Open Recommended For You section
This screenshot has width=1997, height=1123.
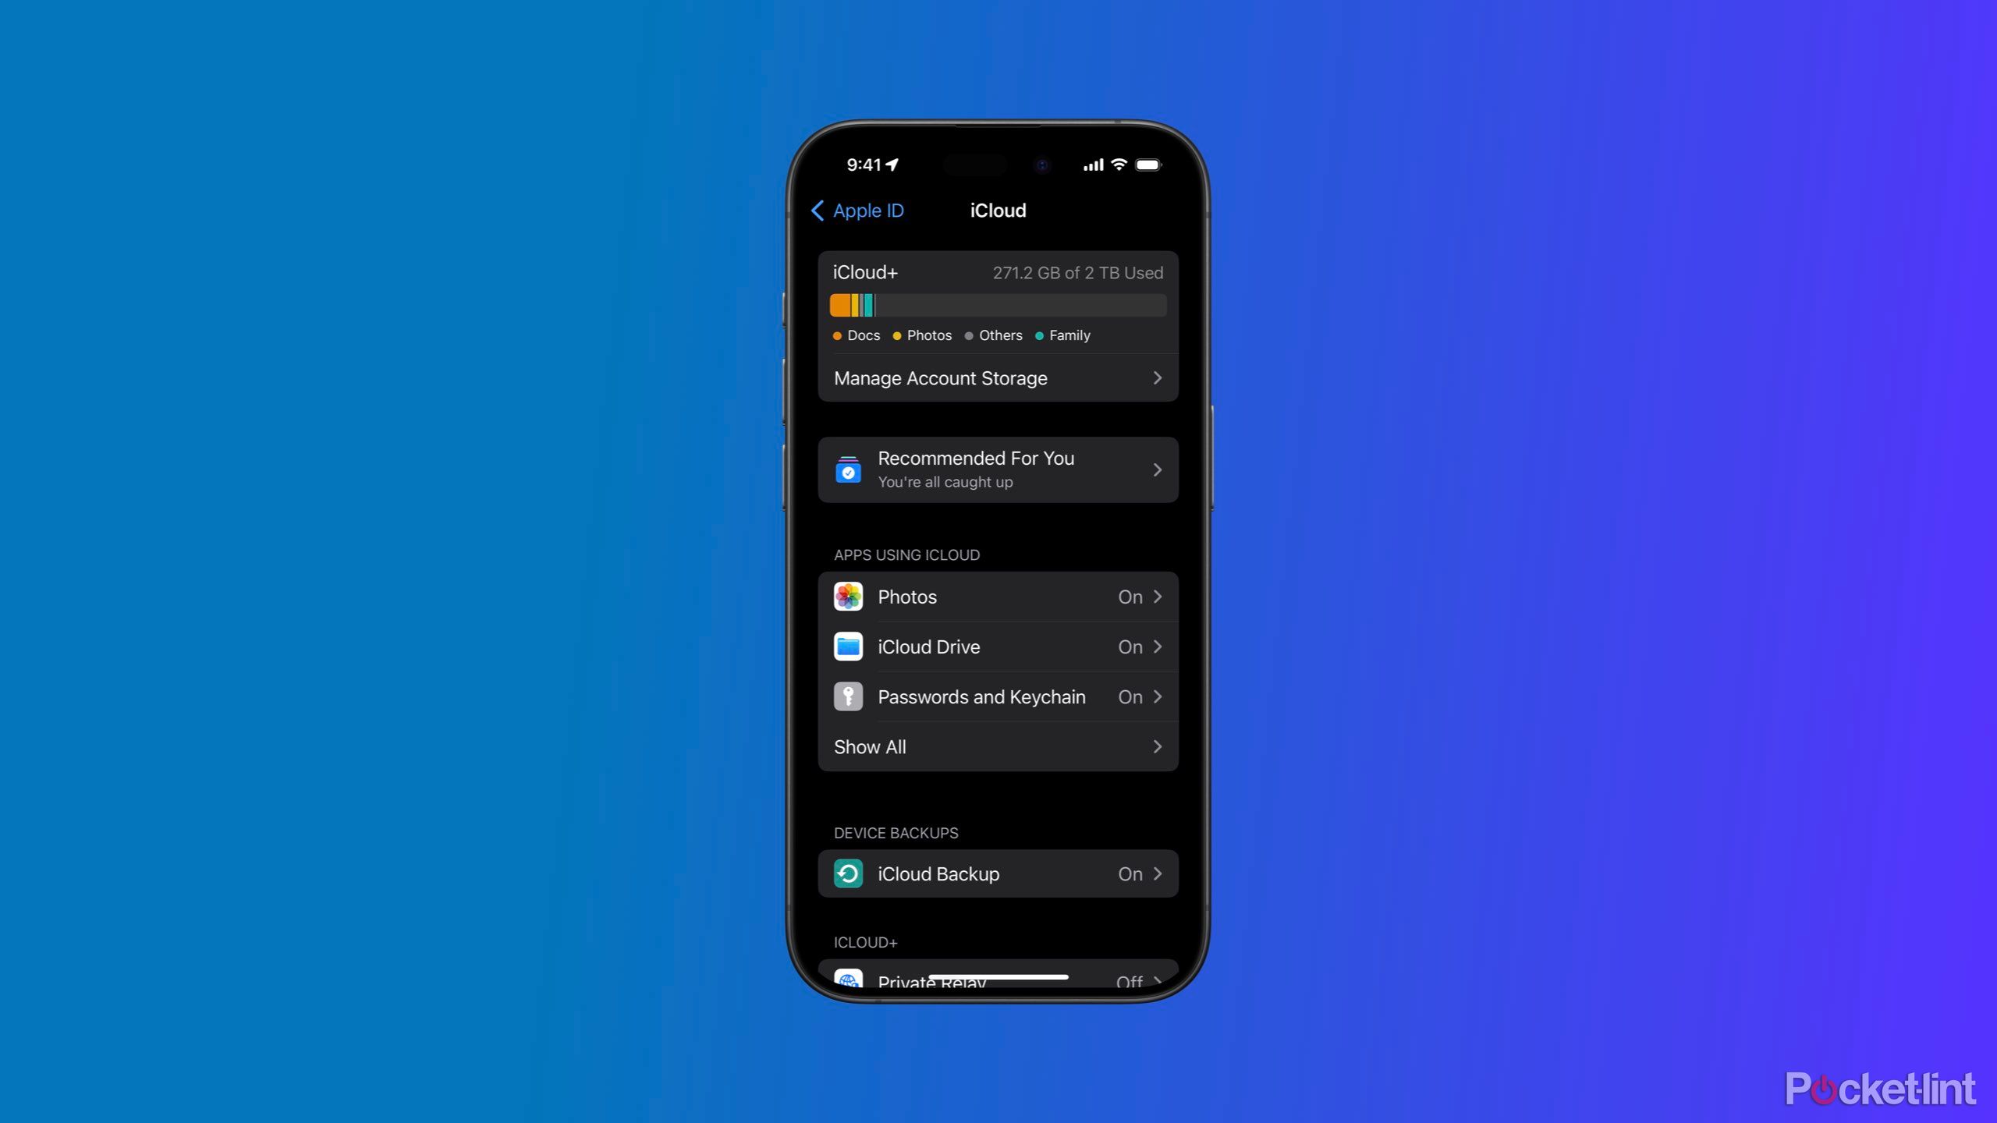pos(998,470)
